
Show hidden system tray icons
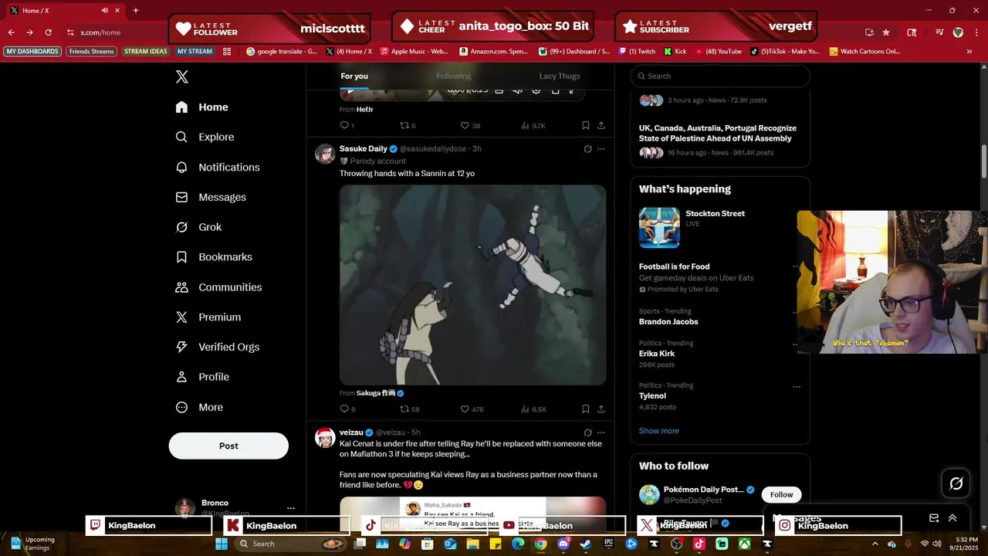click(875, 544)
